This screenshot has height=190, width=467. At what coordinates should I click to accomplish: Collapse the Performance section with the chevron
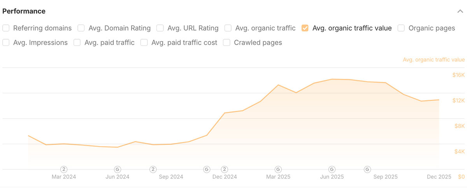pos(460,11)
